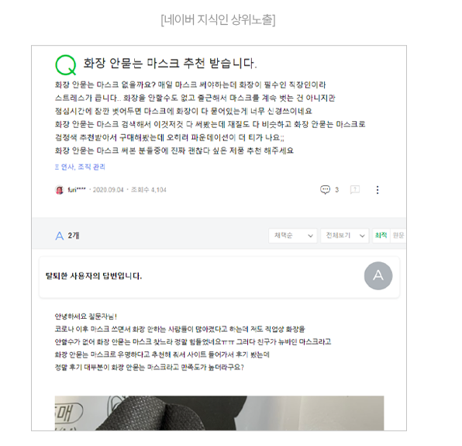This screenshot has height=446, width=462.
Task: Click the blue A answers icon
Action: [x=60, y=236]
